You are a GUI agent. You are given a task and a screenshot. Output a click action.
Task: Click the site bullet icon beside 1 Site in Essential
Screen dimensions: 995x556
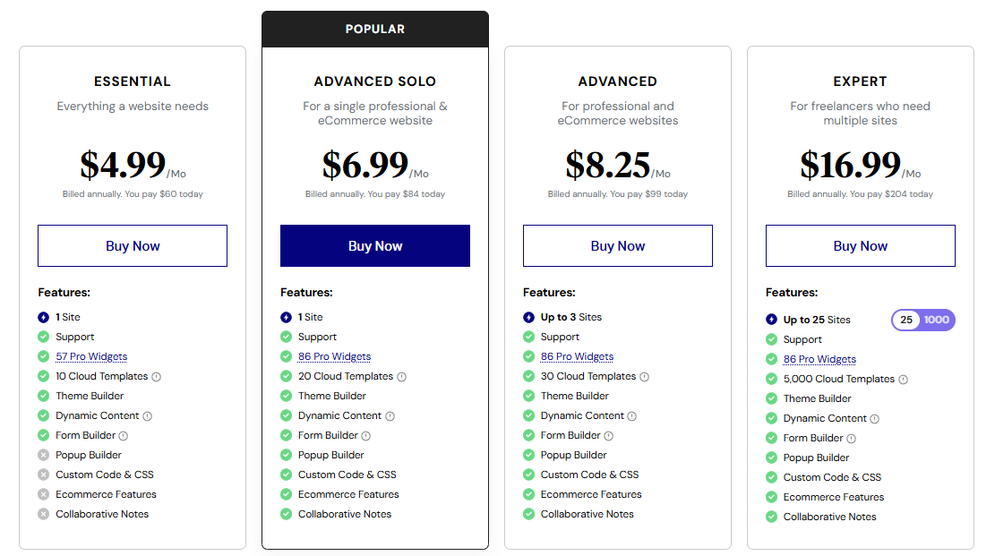[43, 317]
